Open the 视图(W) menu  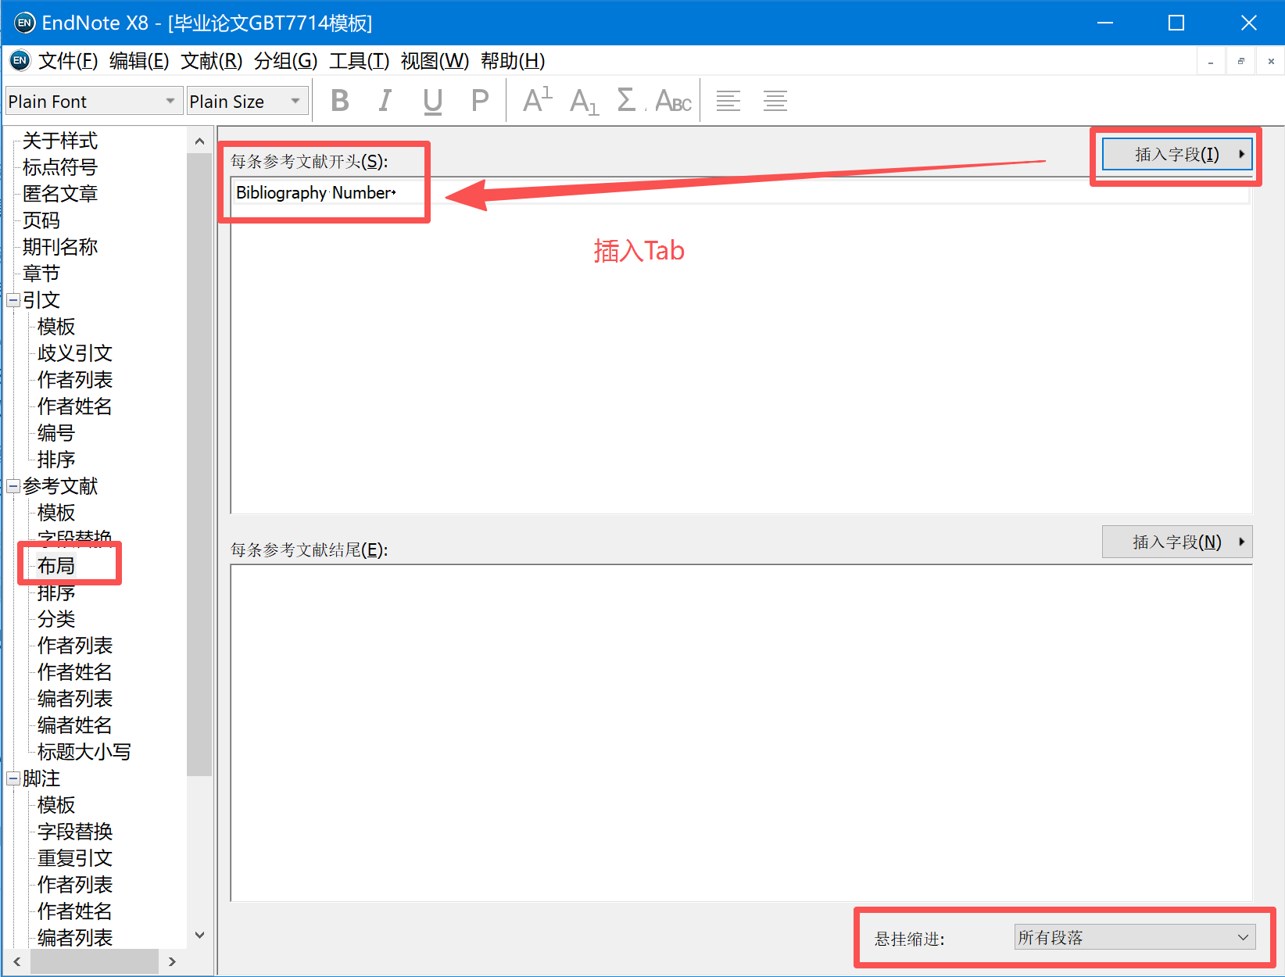tap(435, 61)
